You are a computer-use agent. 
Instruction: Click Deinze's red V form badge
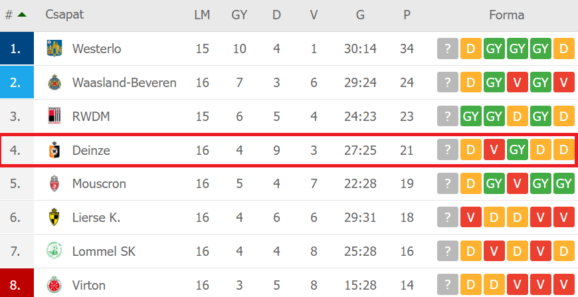click(x=494, y=149)
